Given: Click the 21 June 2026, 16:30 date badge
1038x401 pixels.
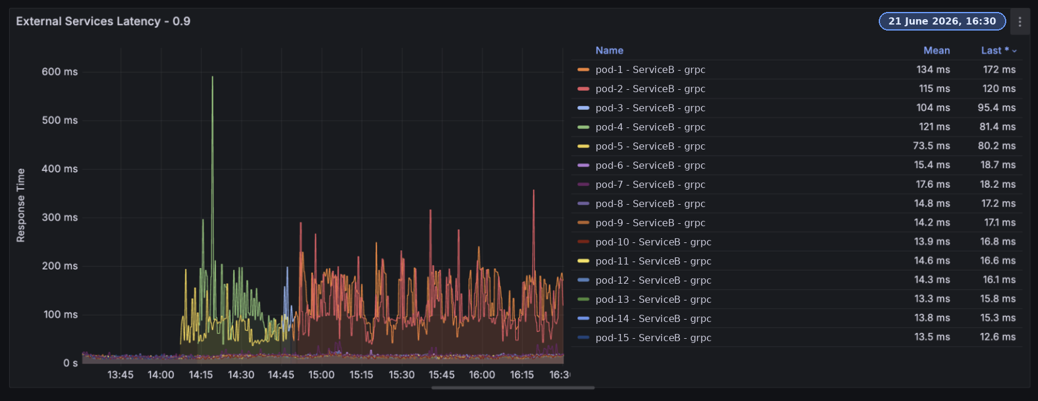Looking at the screenshot, I should 942,21.
